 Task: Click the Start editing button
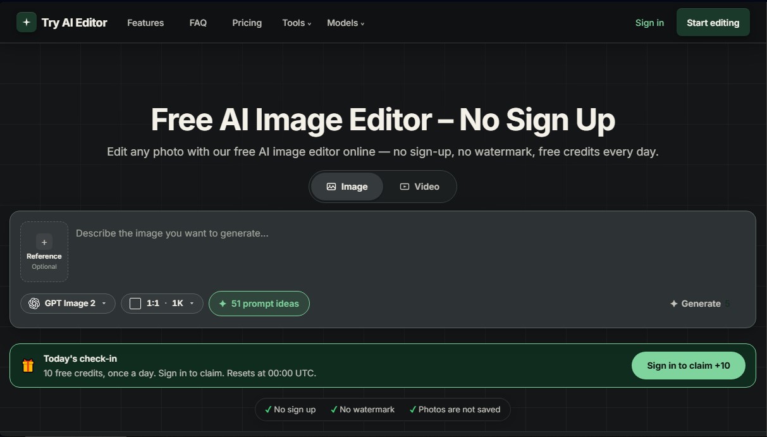point(713,22)
